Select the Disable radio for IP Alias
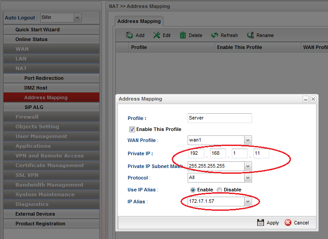The width and height of the screenshot is (328, 239). pyautogui.click(x=219, y=190)
